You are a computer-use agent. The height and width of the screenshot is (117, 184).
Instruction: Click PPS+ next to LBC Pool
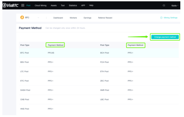pyautogui.click(x=130, y=100)
